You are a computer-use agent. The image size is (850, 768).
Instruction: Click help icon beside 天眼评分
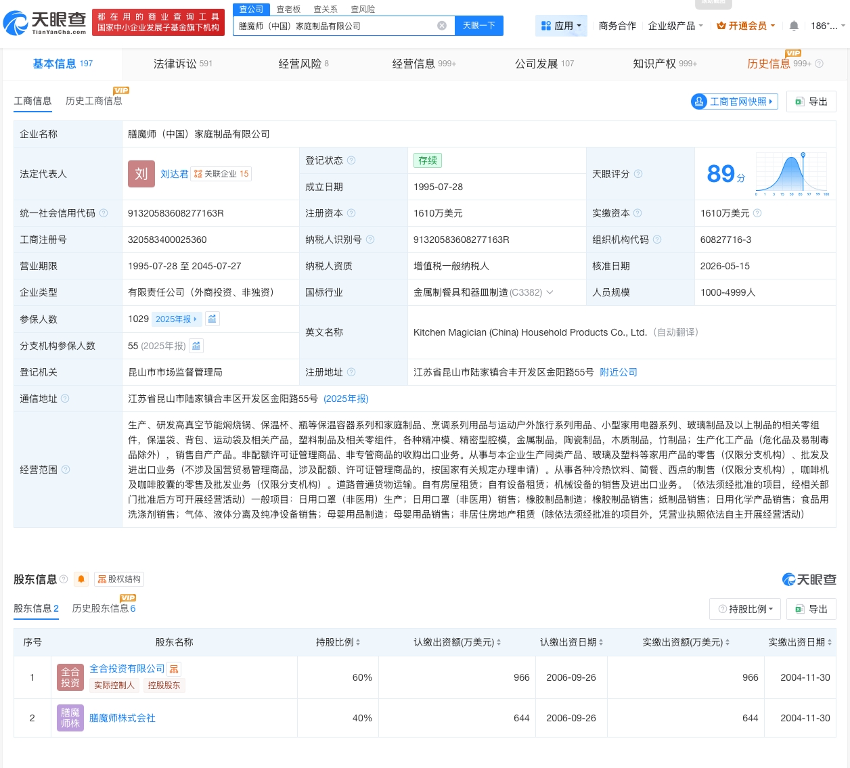coord(638,174)
